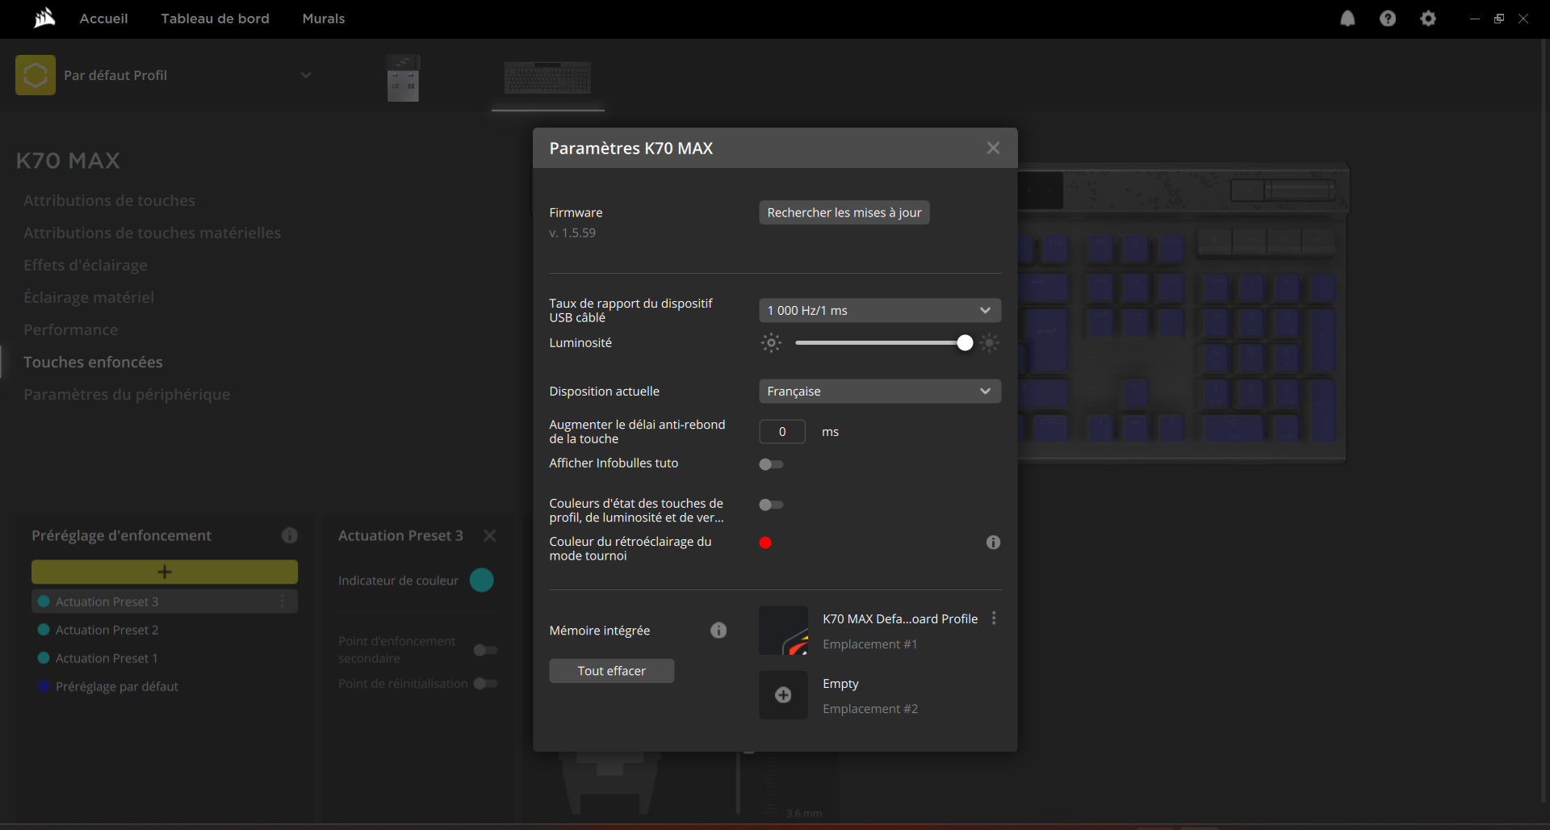Click the onboard profile thumbnail in Emplacement #1
The height and width of the screenshot is (830, 1550).
(x=783, y=631)
